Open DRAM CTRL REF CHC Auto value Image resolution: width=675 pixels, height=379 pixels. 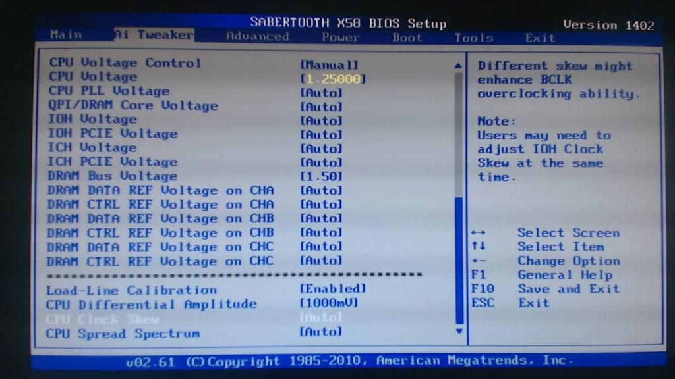(x=321, y=261)
